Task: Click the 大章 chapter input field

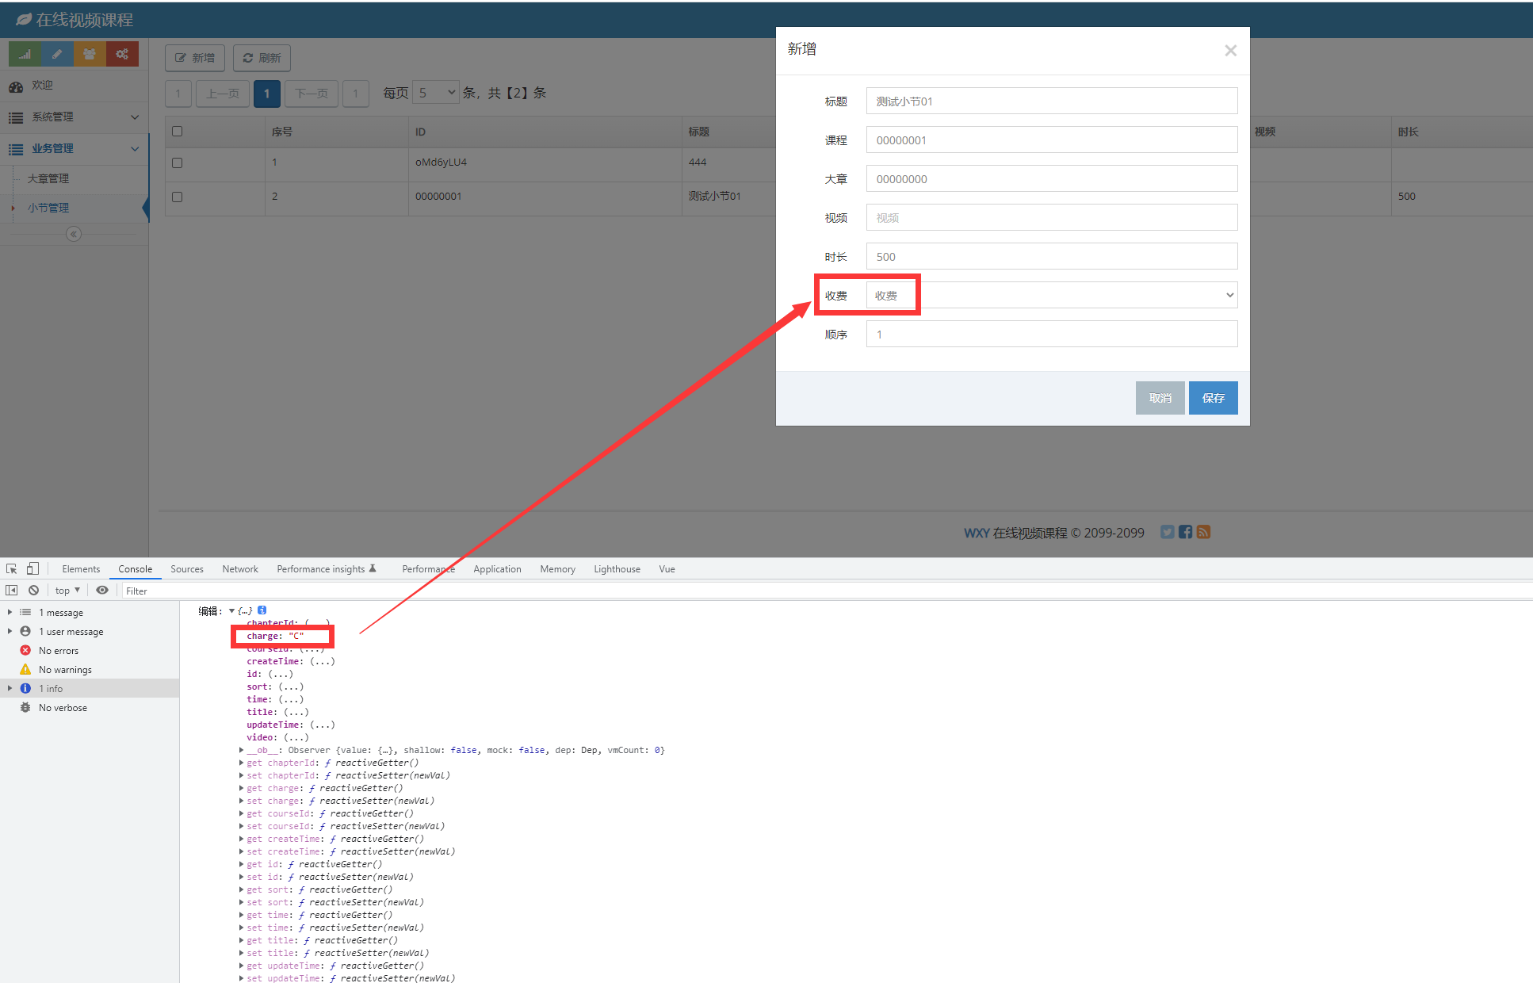Action: [x=1052, y=178]
